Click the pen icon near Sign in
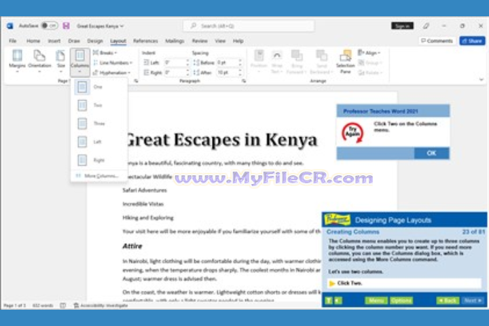Viewport: 489px width, 326px height. 426,26
